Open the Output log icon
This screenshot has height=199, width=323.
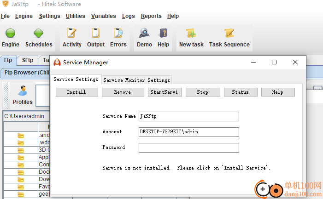[95, 33]
